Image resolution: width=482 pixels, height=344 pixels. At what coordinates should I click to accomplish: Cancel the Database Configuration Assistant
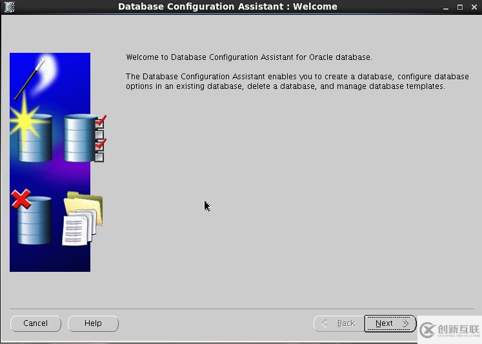click(35, 323)
